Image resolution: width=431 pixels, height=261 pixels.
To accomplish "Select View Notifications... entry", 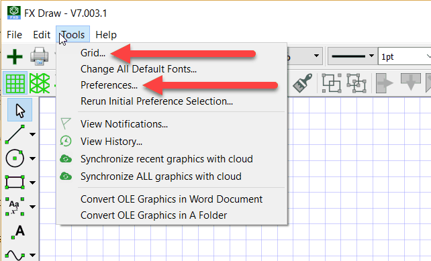I will click(x=172, y=124).
